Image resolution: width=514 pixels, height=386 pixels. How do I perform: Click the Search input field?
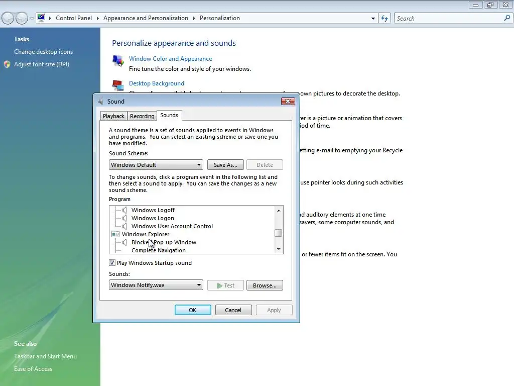(x=449, y=19)
